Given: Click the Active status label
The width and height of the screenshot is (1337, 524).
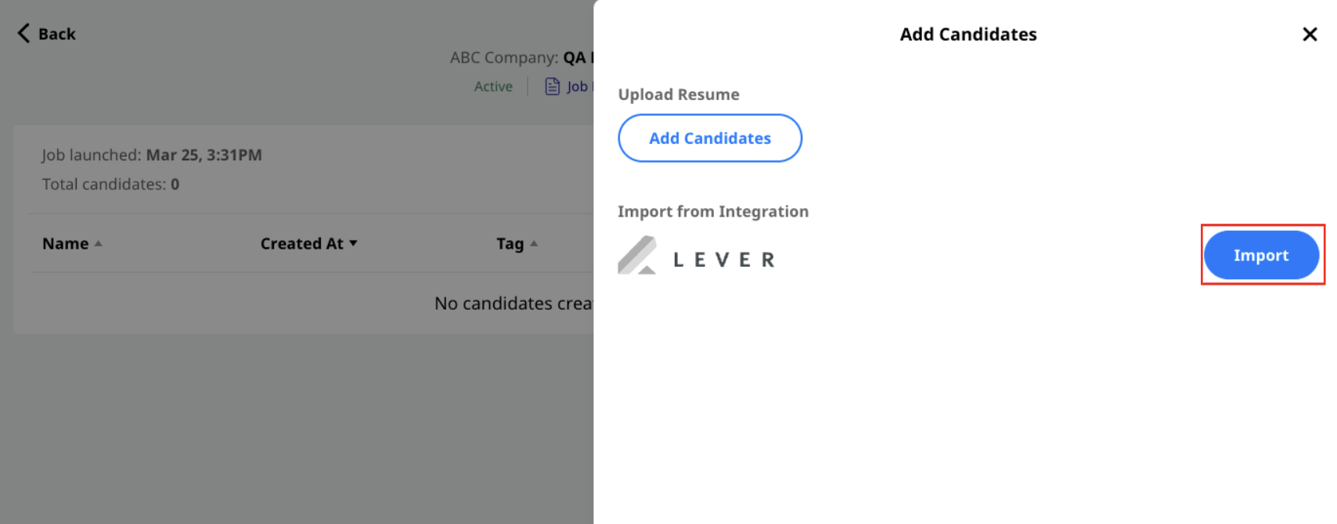Looking at the screenshot, I should (493, 87).
